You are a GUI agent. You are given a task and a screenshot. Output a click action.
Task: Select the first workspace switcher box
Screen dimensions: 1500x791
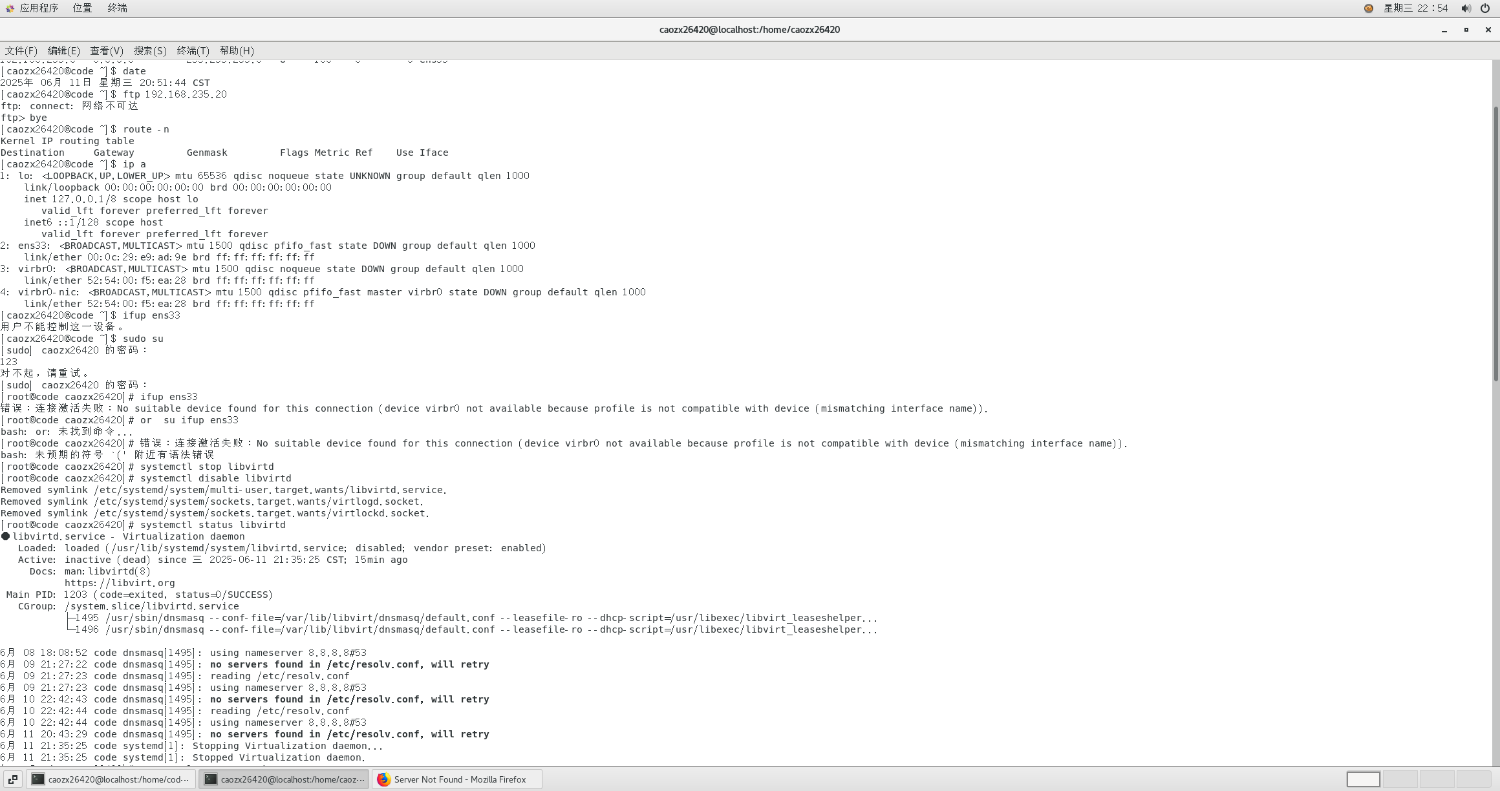[x=1363, y=779]
